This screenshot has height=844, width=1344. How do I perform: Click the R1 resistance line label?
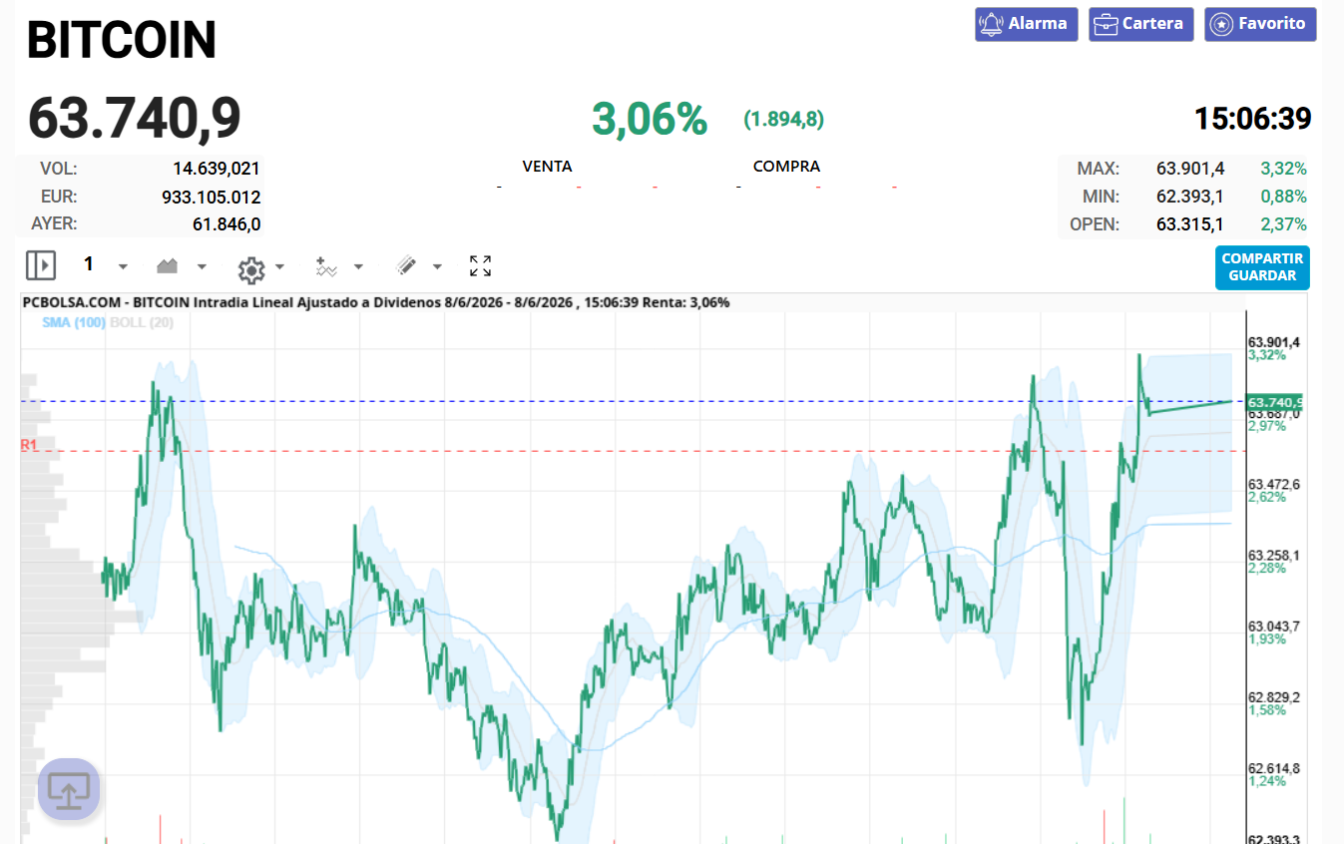29,445
